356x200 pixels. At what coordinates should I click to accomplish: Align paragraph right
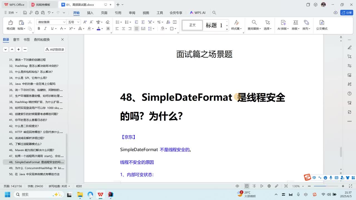tap(130, 29)
